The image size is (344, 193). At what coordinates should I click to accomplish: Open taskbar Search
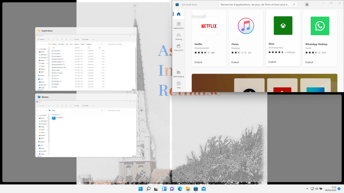coord(148,189)
